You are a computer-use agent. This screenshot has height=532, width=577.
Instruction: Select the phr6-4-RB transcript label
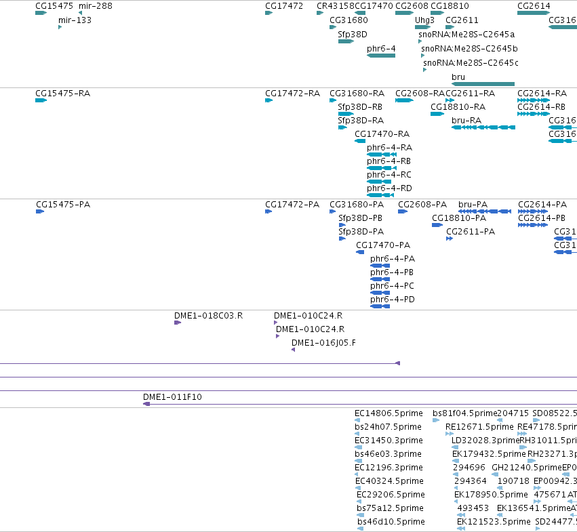389,161
